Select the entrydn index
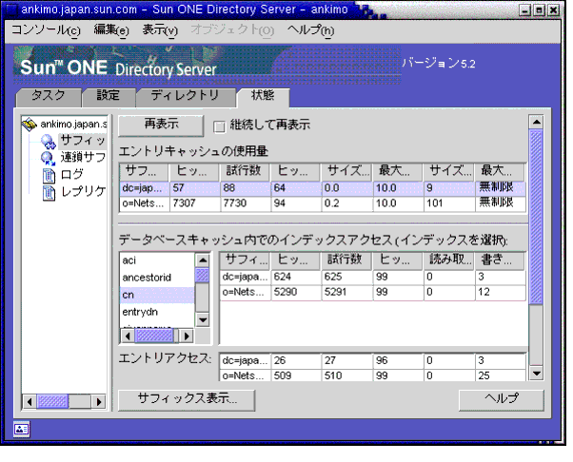The height and width of the screenshot is (462, 573). click(x=157, y=312)
